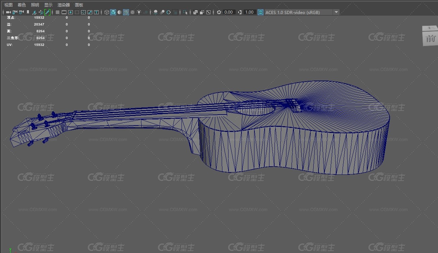
Task: Click the Select Camera icon
Action: coord(8,12)
